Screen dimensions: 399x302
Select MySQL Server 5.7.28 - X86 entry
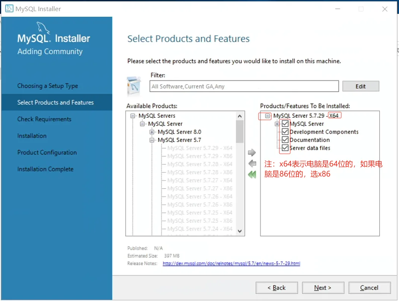coord(200,172)
